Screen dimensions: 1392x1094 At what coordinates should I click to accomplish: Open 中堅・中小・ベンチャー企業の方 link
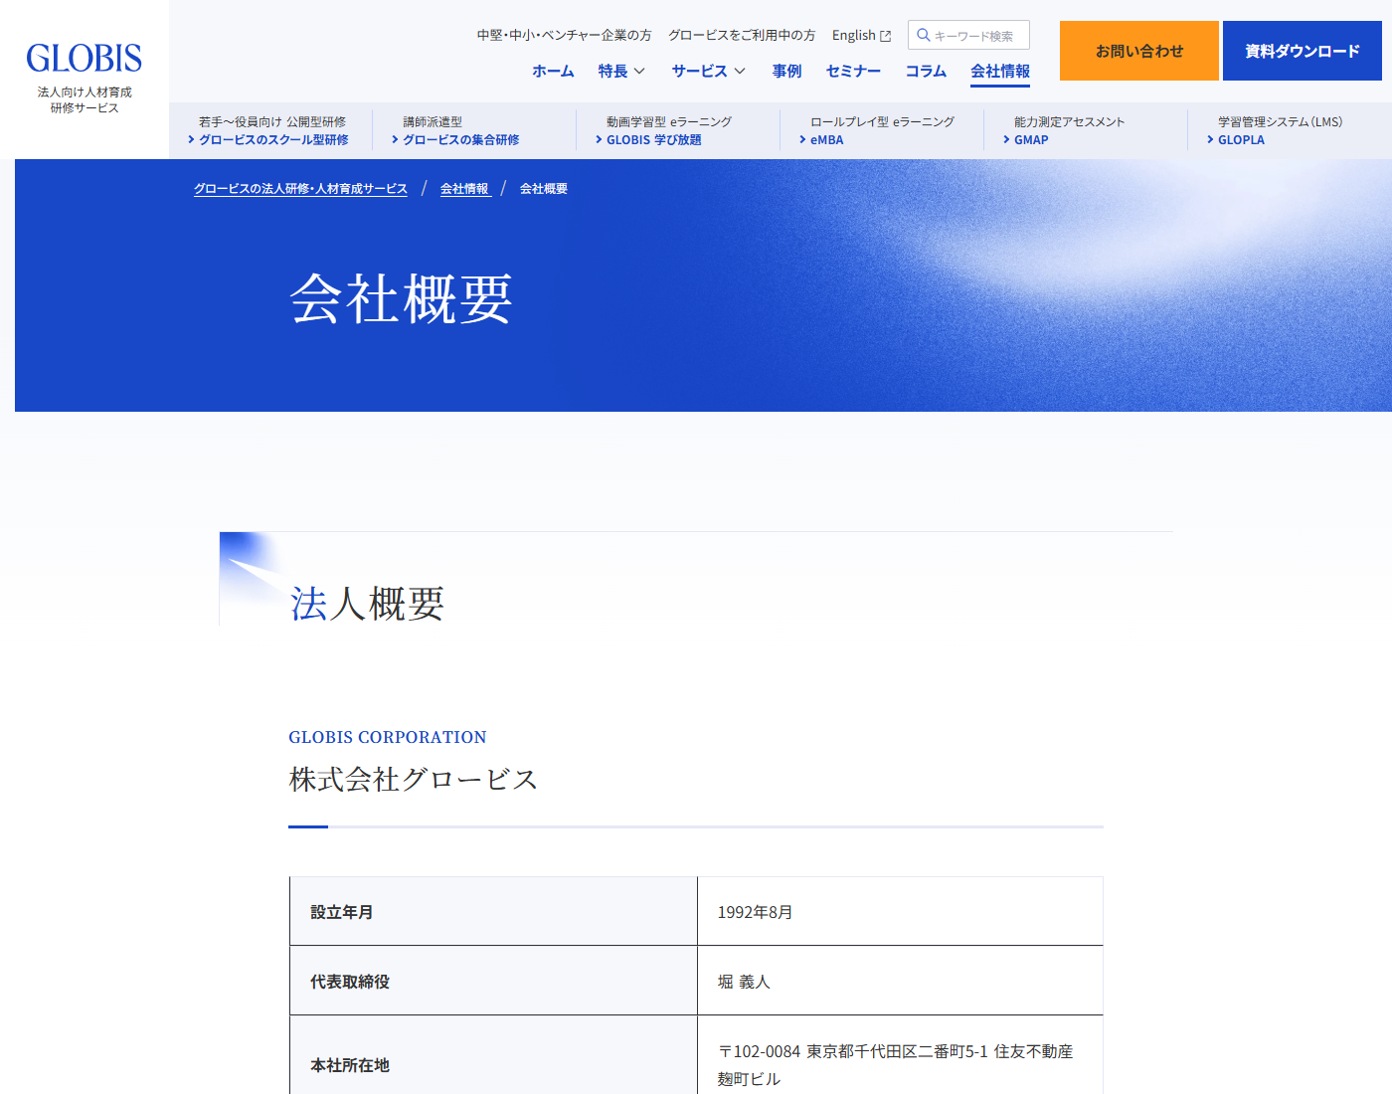564,35
